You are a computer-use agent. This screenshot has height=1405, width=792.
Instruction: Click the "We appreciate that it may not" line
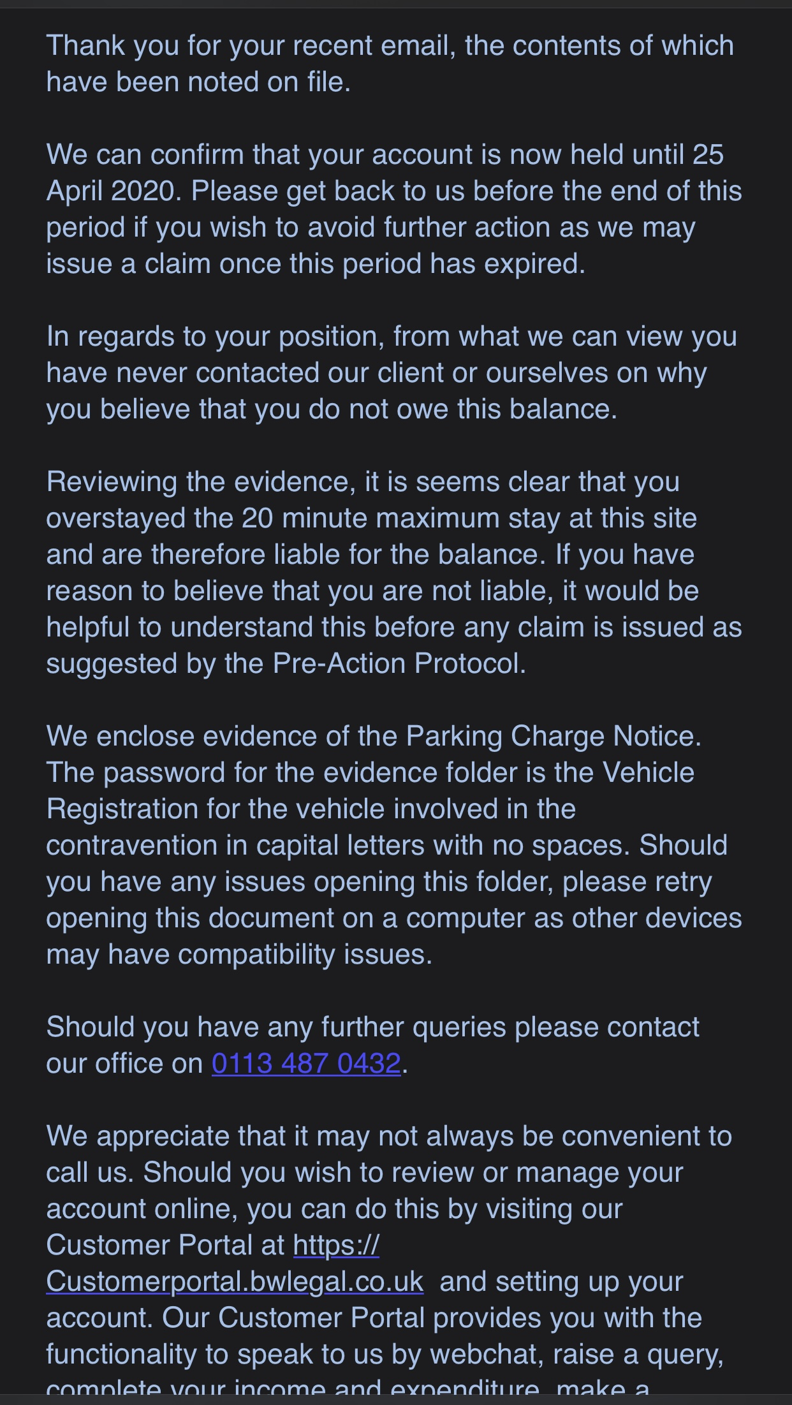pos(388,1137)
